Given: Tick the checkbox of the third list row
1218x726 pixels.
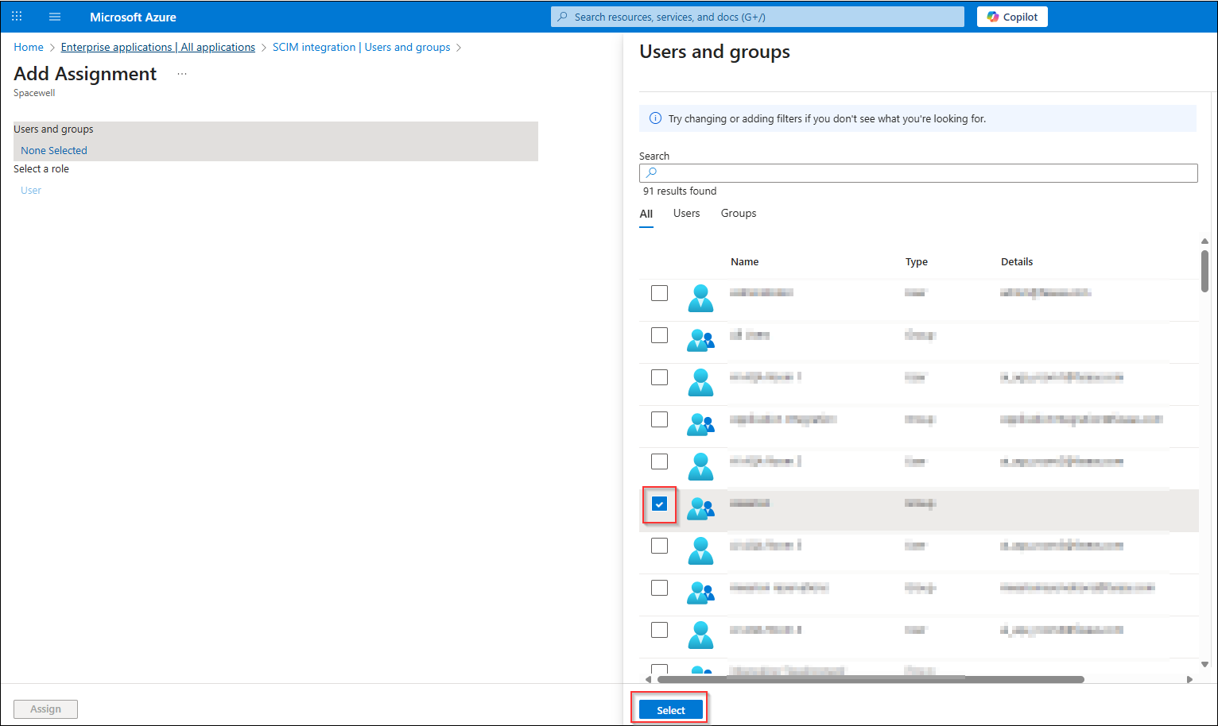Looking at the screenshot, I should coord(659,377).
